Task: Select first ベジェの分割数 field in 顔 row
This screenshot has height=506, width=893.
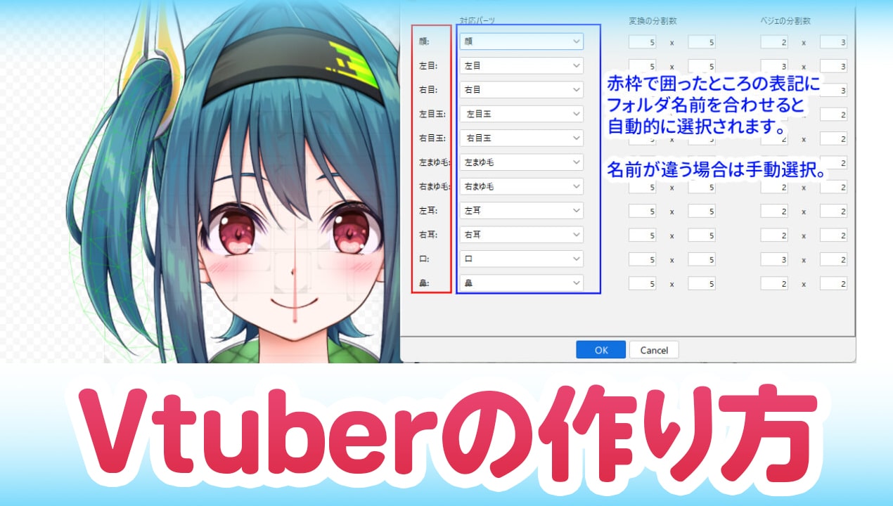Action: pos(774,42)
